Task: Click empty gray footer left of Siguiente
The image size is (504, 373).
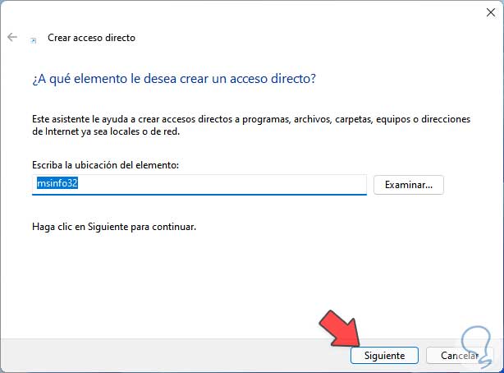Action: click(x=164, y=355)
